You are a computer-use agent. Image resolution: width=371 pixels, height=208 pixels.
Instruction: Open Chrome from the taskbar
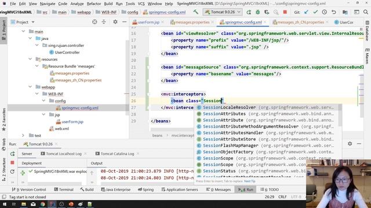(x=42, y=204)
